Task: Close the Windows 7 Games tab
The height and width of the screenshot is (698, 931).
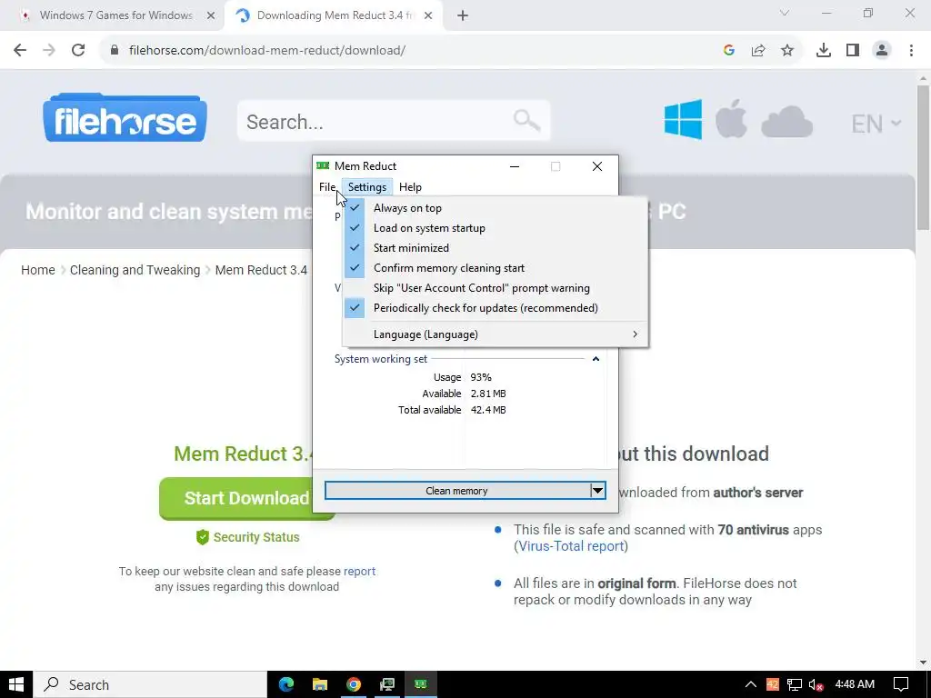Action: (211, 16)
